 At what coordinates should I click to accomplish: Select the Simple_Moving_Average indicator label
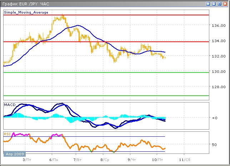[x=26, y=12]
